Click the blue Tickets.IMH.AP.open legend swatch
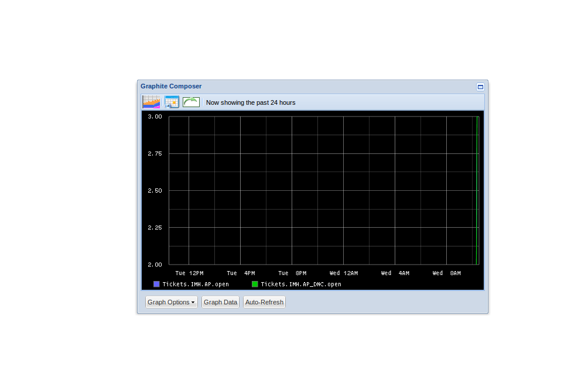 156,284
